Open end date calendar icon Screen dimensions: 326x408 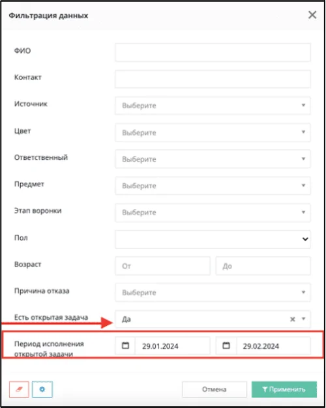(226, 345)
